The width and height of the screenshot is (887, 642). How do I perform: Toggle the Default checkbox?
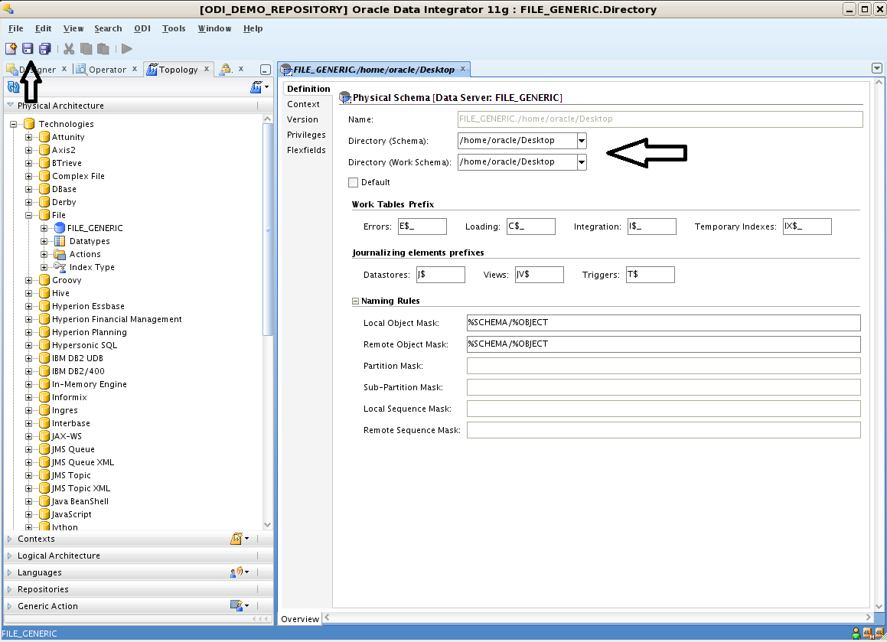tap(353, 182)
